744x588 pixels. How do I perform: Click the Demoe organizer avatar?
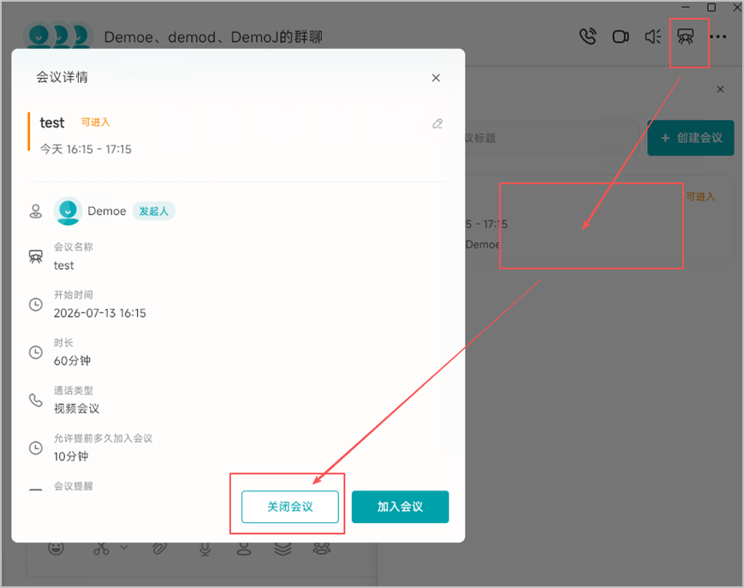[68, 211]
